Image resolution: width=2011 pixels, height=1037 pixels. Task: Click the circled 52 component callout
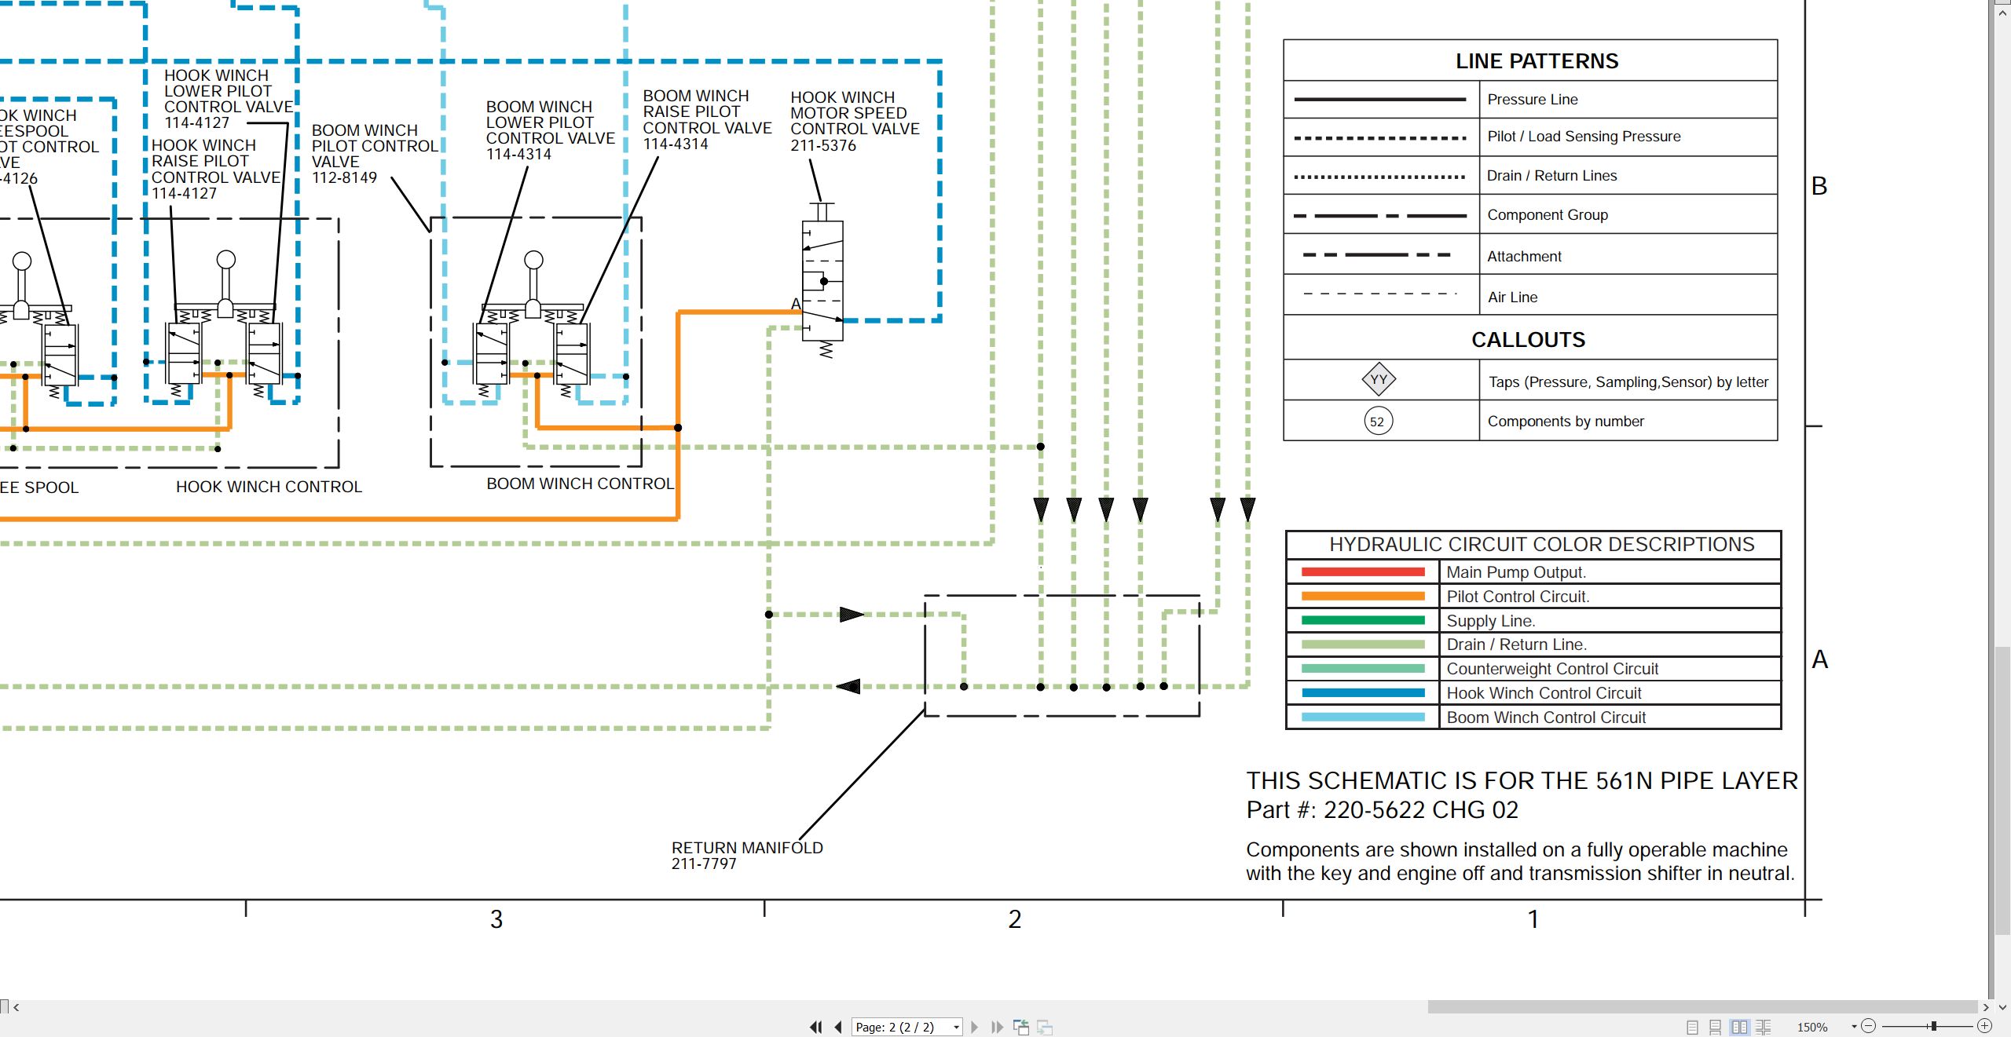[1378, 422]
